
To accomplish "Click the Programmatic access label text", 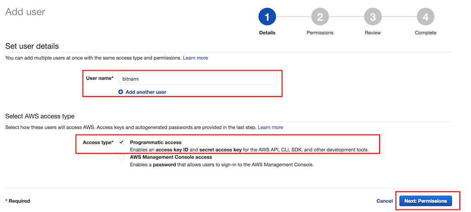I will pyautogui.click(x=155, y=142).
